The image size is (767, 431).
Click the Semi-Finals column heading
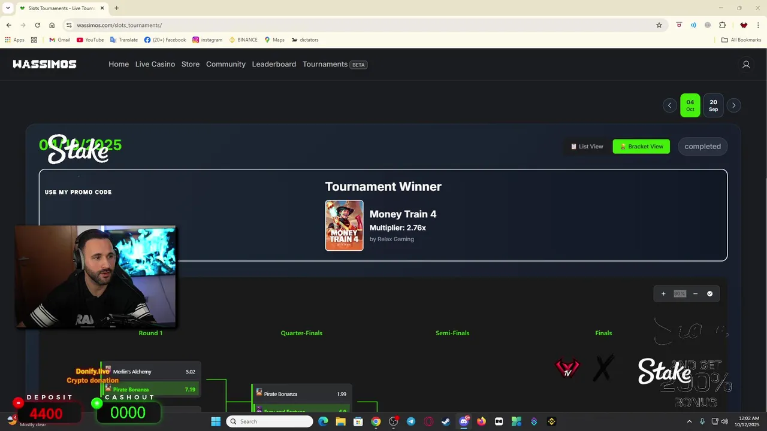coord(452,333)
